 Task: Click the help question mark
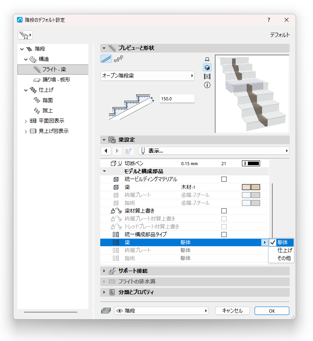tap(269, 20)
